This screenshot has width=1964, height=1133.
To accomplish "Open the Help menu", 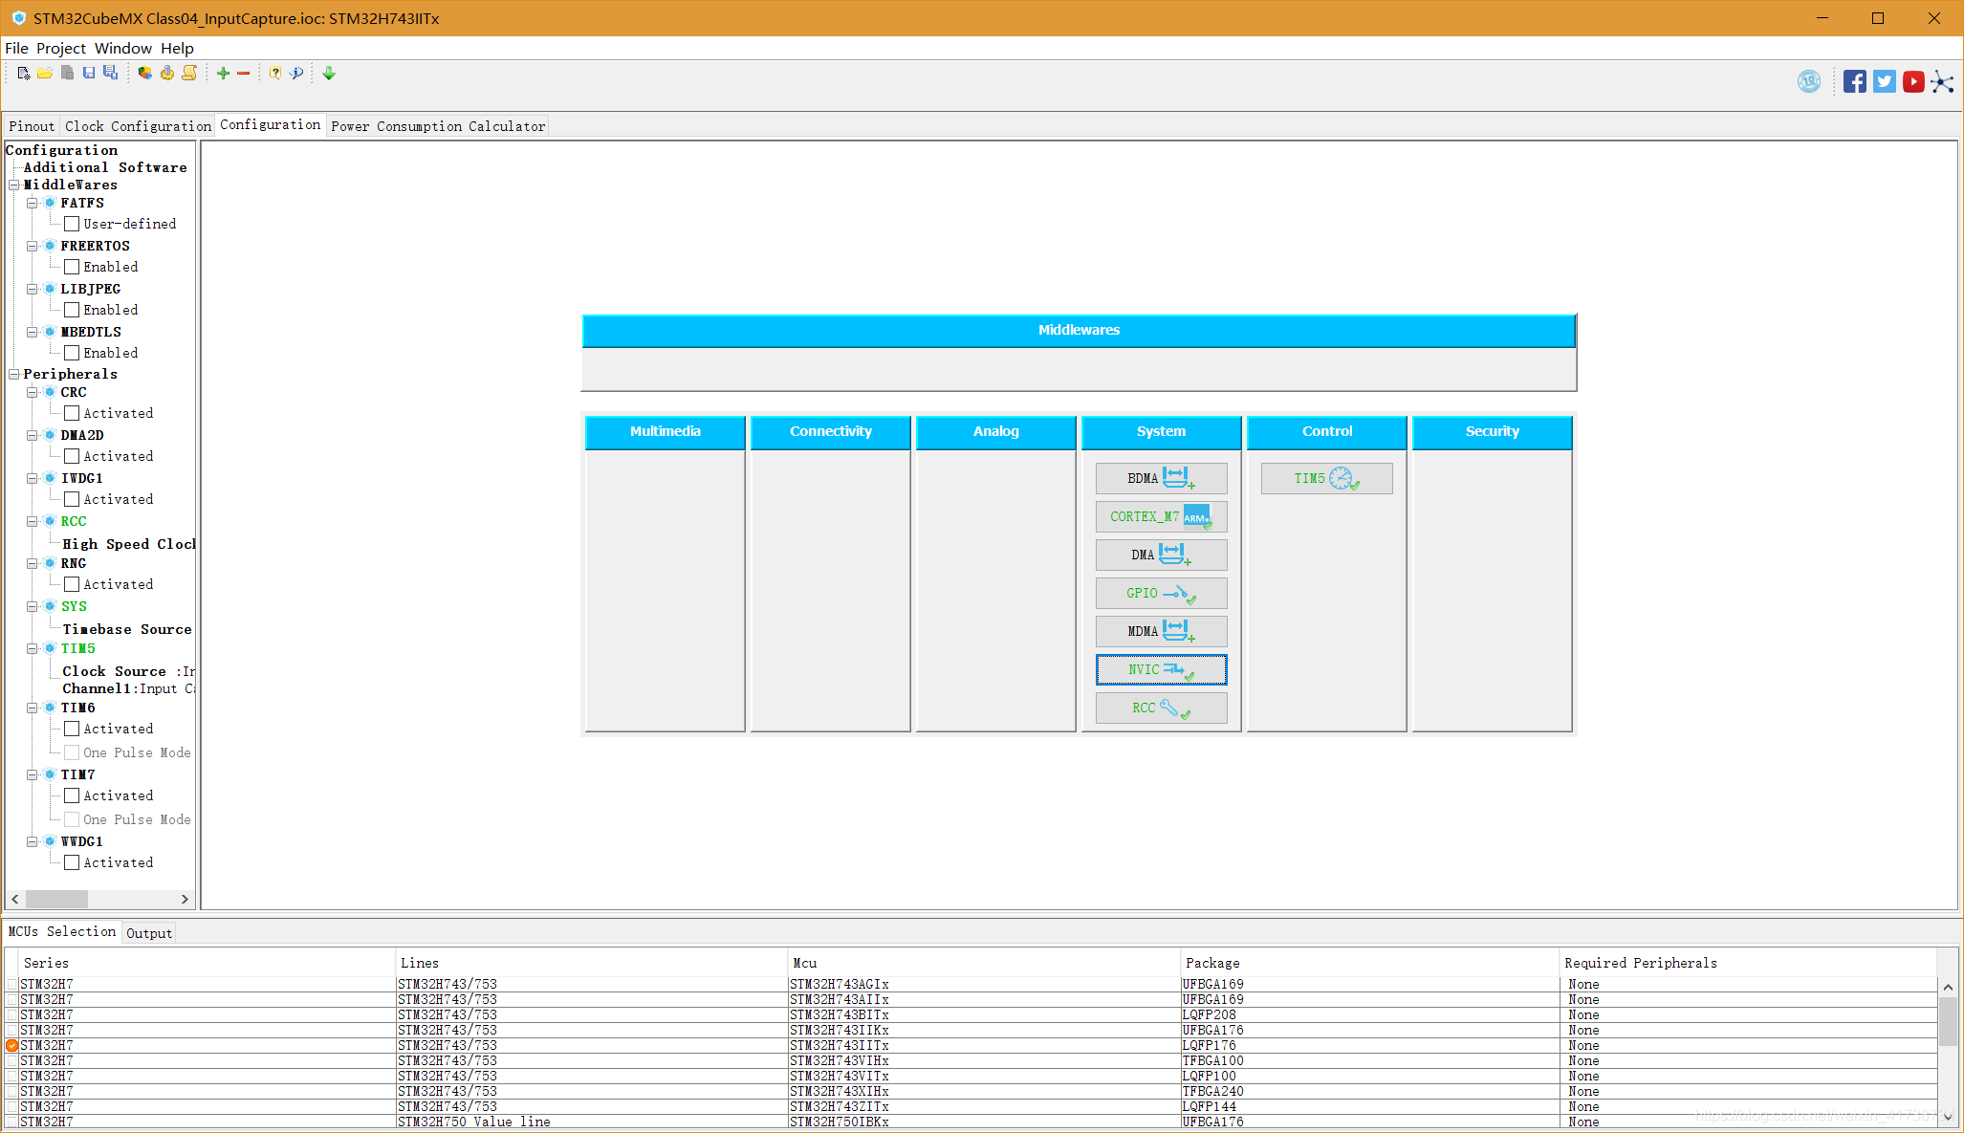I will [177, 48].
